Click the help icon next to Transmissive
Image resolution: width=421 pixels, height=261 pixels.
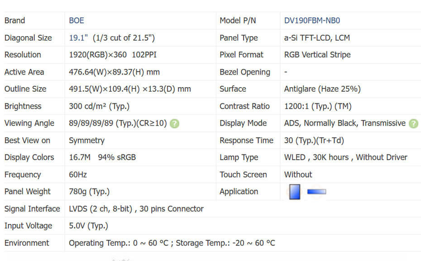pyautogui.click(x=413, y=123)
